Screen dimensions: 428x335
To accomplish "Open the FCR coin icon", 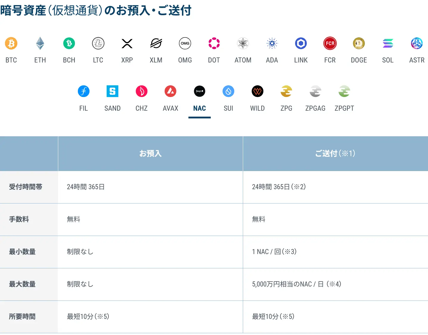I will (x=330, y=43).
